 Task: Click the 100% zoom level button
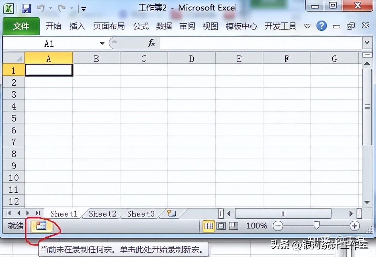click(257, 226)
